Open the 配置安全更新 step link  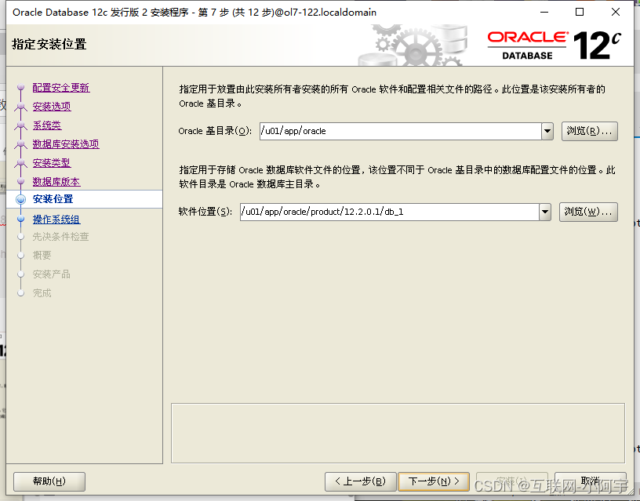coord(61,88)
